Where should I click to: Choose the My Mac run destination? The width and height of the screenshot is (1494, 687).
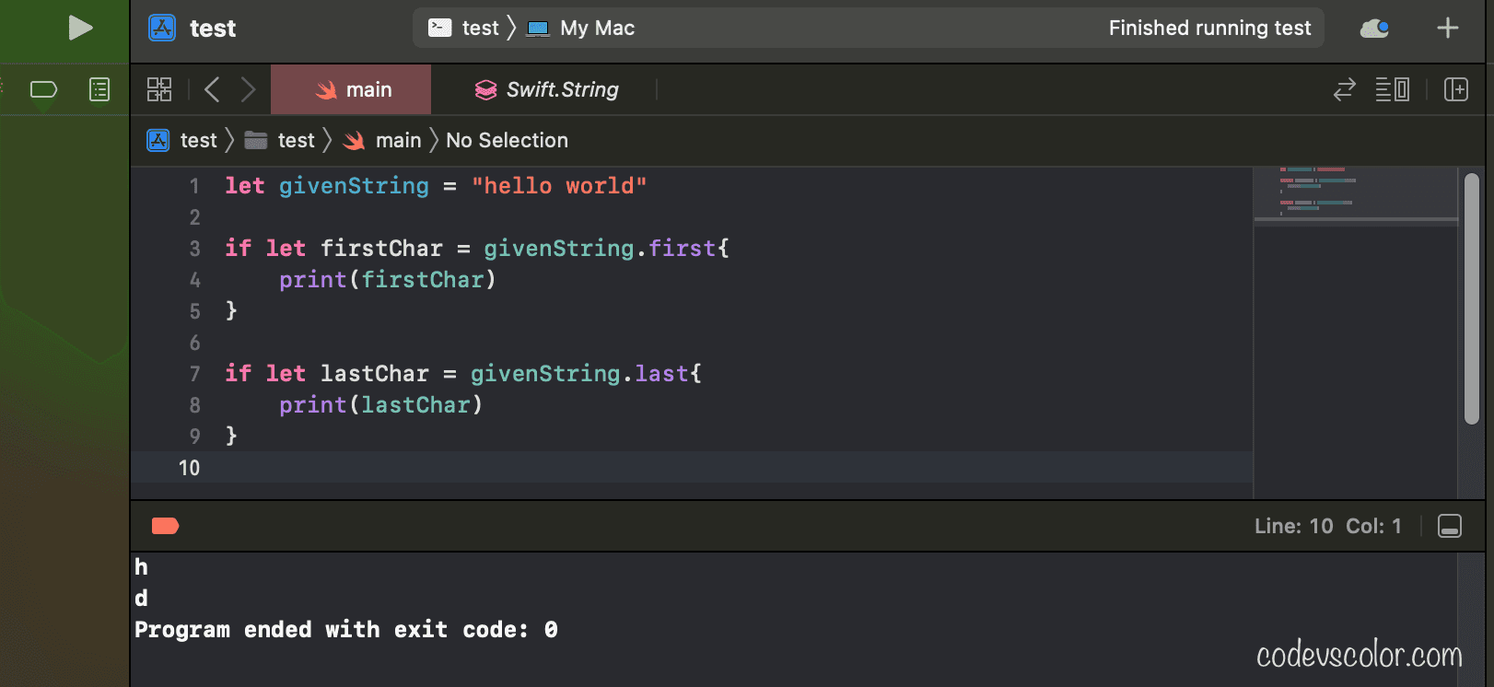coord(582,29)
